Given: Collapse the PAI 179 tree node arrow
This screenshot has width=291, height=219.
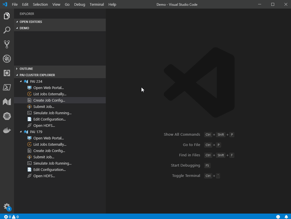Looking at the screenshot, I should pyautogui.click(x=21, y=132).
